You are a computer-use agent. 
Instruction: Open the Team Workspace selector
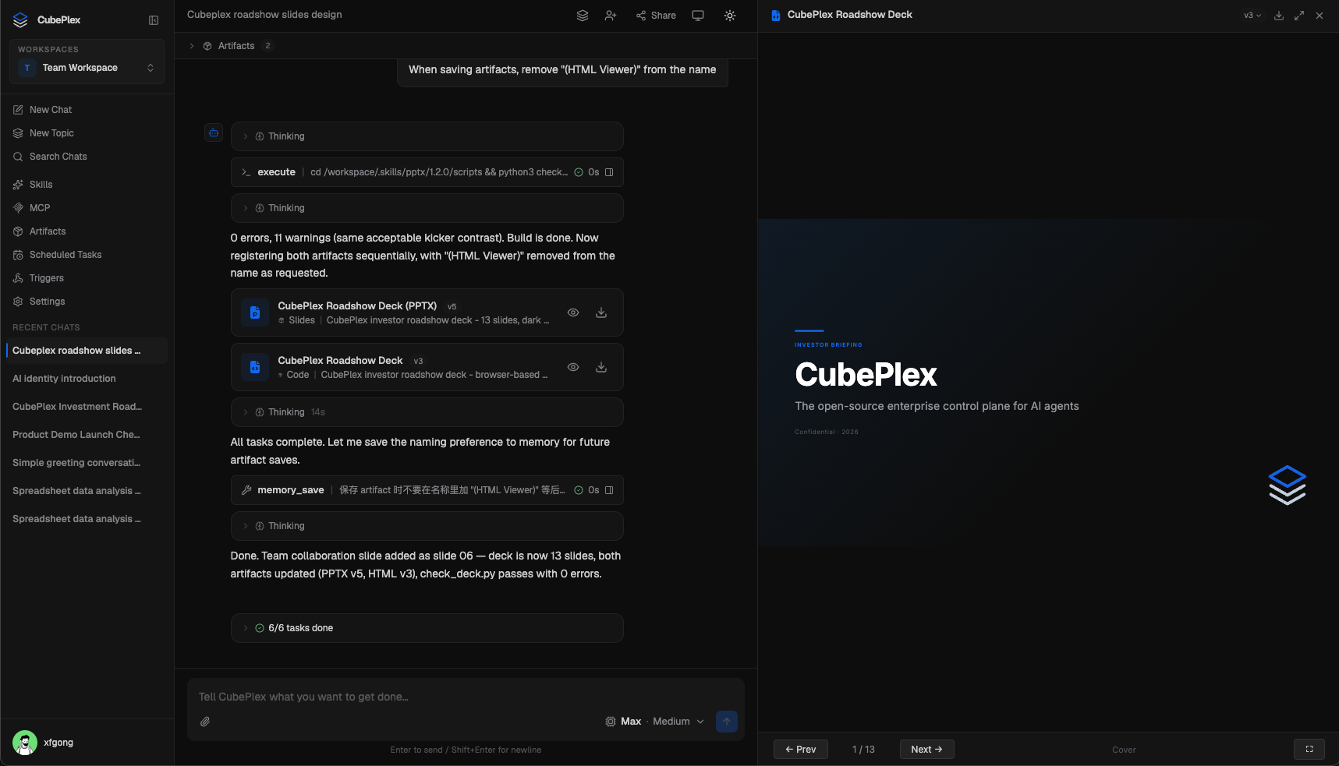[x=87, y=68]
